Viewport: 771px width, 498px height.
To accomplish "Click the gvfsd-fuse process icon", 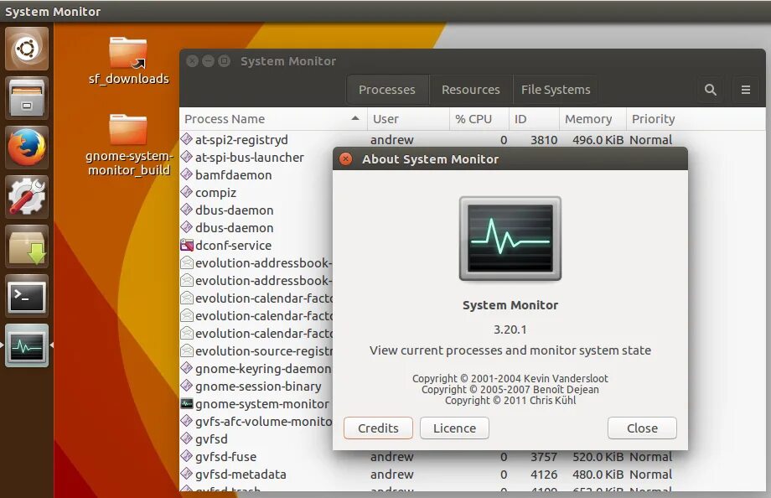I will (x=186, y=456).
